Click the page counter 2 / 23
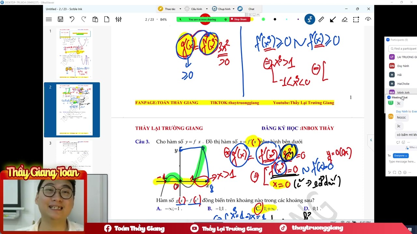The width and height of the screenshot is (417, 234). pyautogui.click(x=150, y=19)
